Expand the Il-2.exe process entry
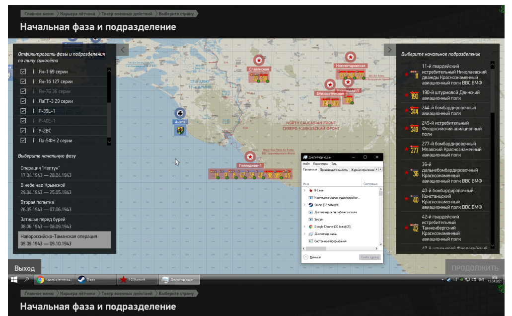 pyautogui.click(x=304, y=190)
